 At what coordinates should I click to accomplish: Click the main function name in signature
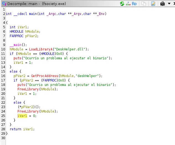33,14
